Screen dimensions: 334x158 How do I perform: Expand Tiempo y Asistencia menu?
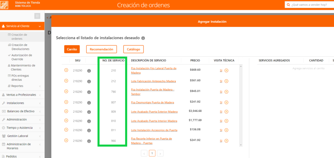(22, 128)
